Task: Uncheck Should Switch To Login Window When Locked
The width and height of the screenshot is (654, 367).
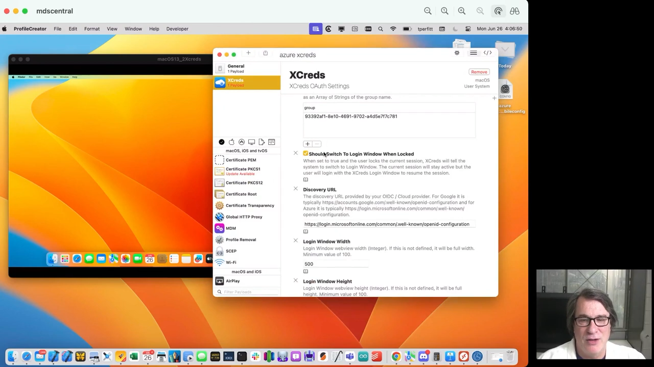Action: (306, 153)
